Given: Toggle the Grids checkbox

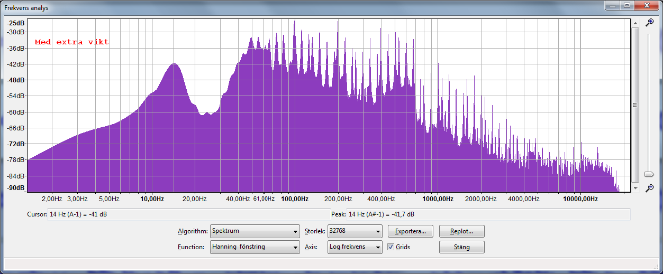Looking at the screenshot, I should coord(390,247).
